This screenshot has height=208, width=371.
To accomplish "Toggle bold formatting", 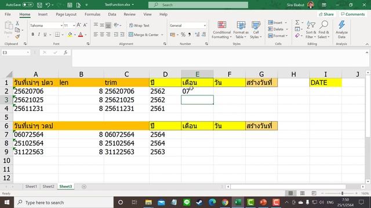I will [x=32, y=35].
